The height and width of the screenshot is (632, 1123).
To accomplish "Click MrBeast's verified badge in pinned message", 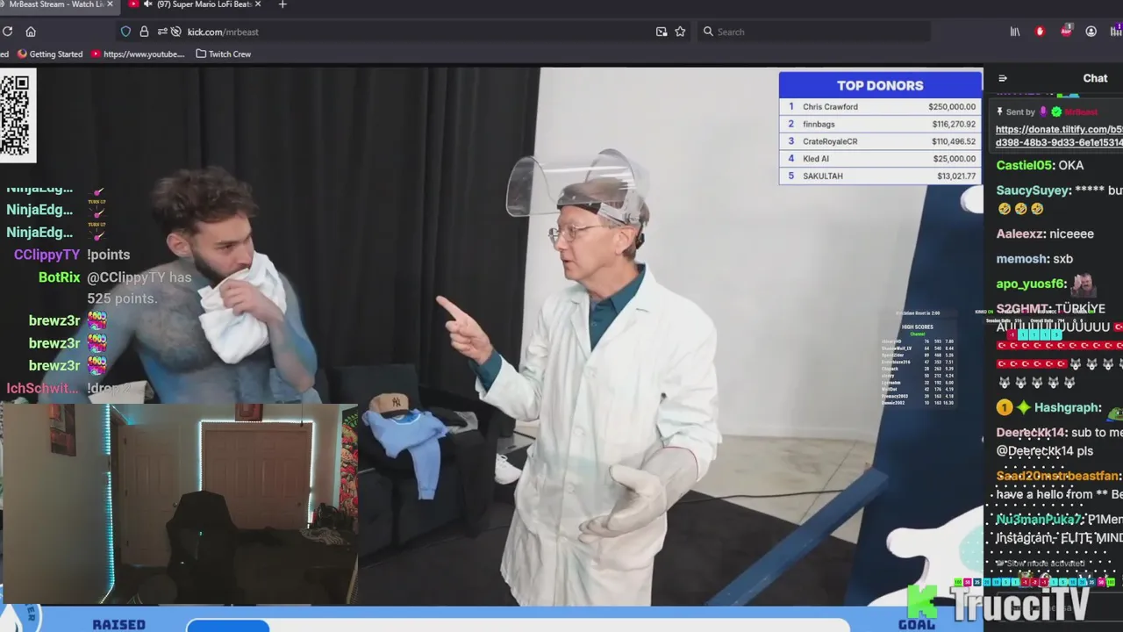I will pos(1056,111).
